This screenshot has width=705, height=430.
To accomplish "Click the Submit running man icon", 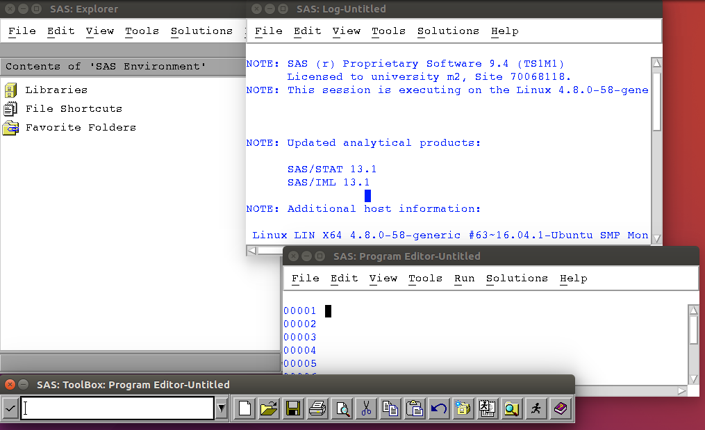I will coord(536,408).
